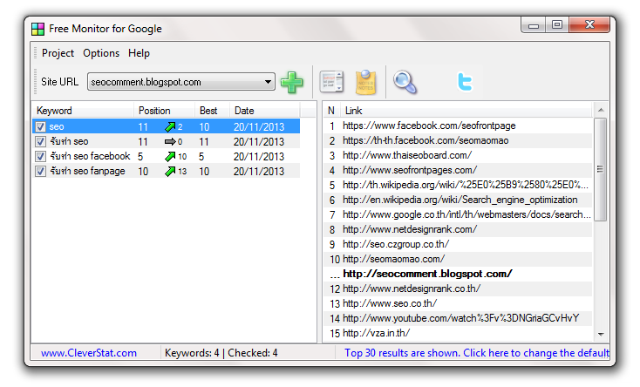Select the vza.in.th result
Viewport: 640px width, 387px height.
tap(376, 333)
